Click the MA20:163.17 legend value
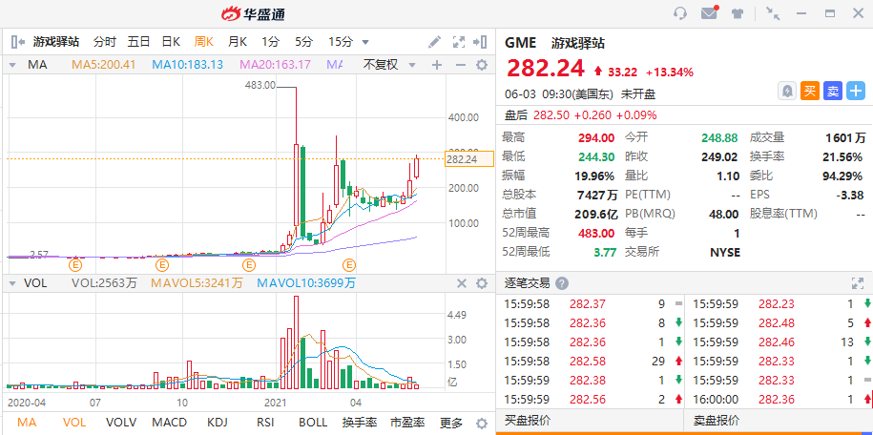This screenshot has width=873, height=435. click(x=275, y=65)
